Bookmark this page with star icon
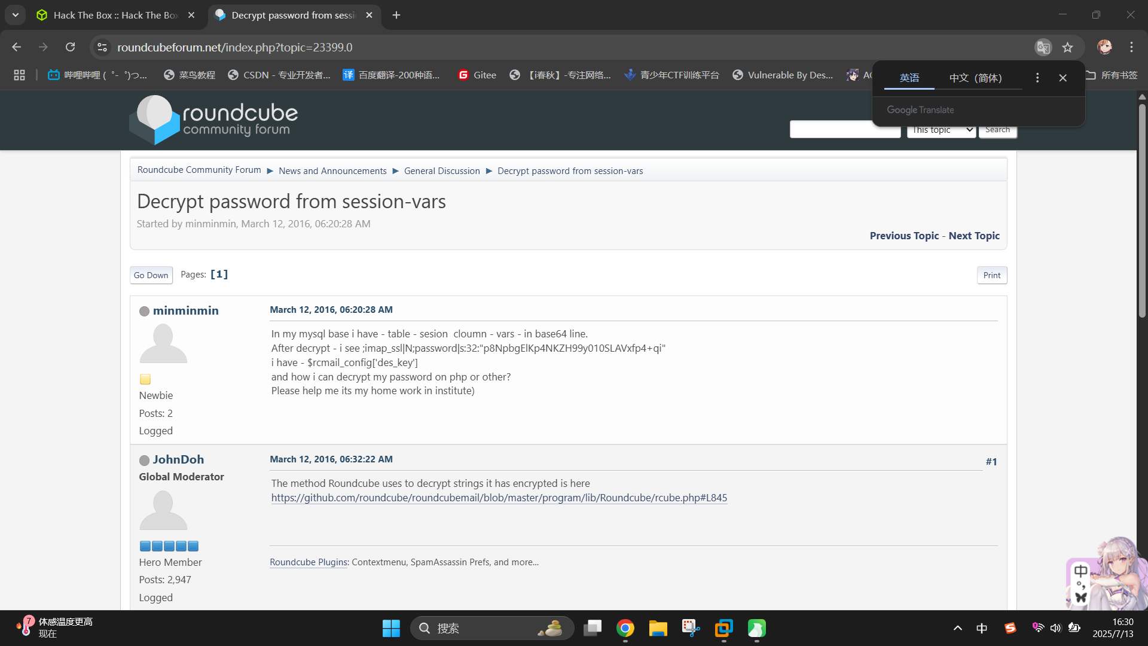The width and height of the screenshot is (1148, 646). coord(1068,47)
